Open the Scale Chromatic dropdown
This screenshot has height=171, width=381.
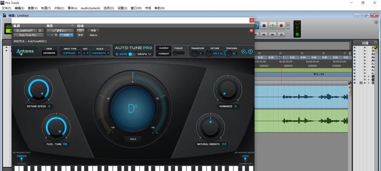(100, 53)
